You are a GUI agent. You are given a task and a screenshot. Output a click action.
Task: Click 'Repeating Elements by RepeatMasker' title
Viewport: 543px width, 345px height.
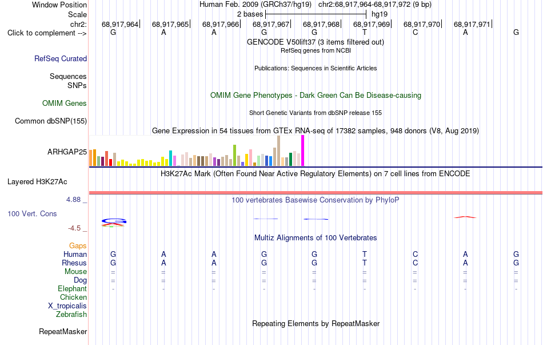(316, 323)
